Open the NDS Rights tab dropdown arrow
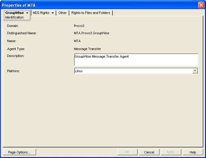The height and width of the screenshot is (158, 206). (53, 13)
